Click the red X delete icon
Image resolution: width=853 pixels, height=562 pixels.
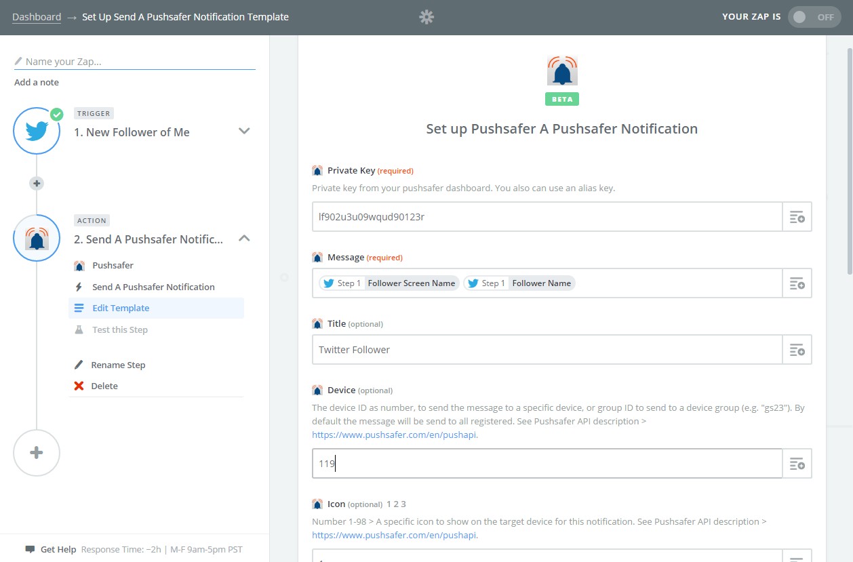[x=79, y=386]
